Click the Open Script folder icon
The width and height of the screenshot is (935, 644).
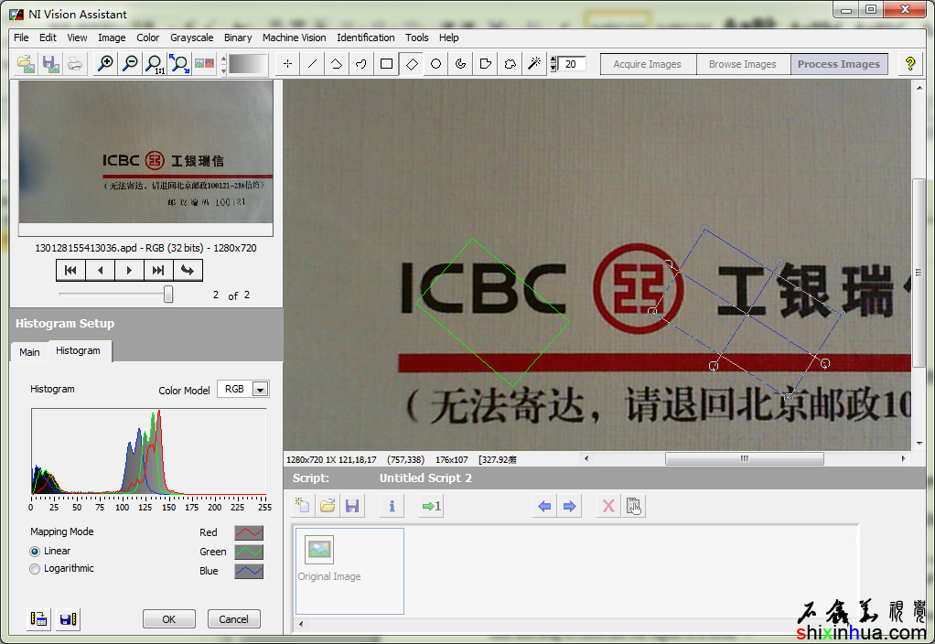tap(328, 506)
